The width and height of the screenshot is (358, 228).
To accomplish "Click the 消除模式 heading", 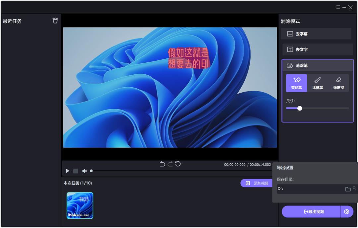I will coord(290,21).
